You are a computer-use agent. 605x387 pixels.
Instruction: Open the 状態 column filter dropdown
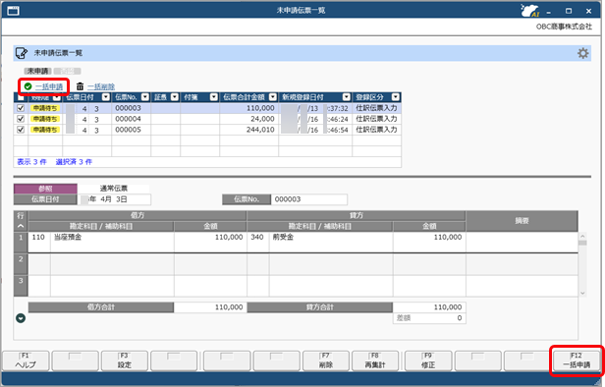(x=57, y=97)
